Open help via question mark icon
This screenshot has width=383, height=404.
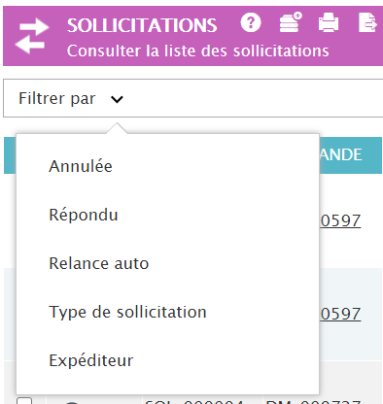point(251,22)
